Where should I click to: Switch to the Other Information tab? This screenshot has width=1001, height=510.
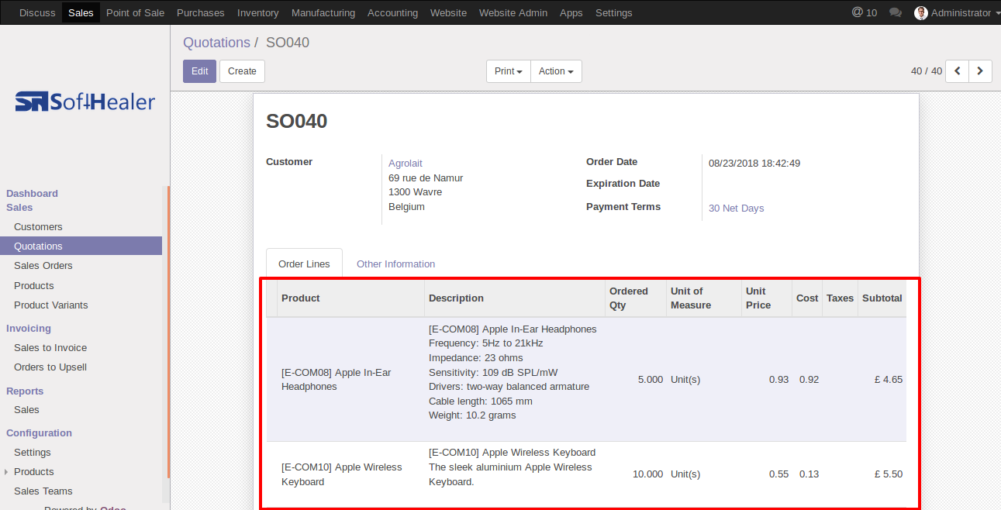[x=395, y=264]
